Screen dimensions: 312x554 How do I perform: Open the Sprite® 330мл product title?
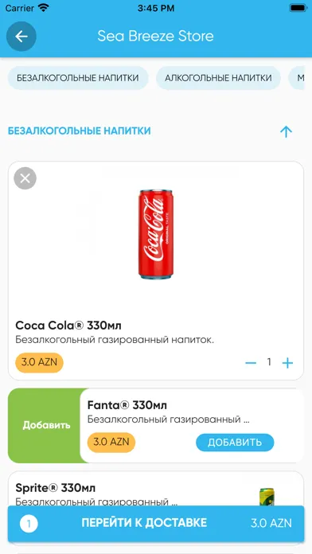tap(56, 488)
